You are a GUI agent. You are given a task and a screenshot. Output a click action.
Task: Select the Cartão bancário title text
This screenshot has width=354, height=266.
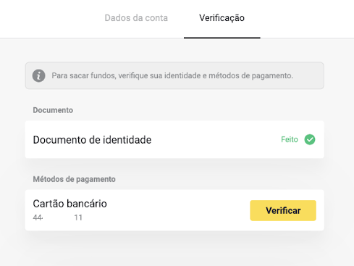(69, 204)
